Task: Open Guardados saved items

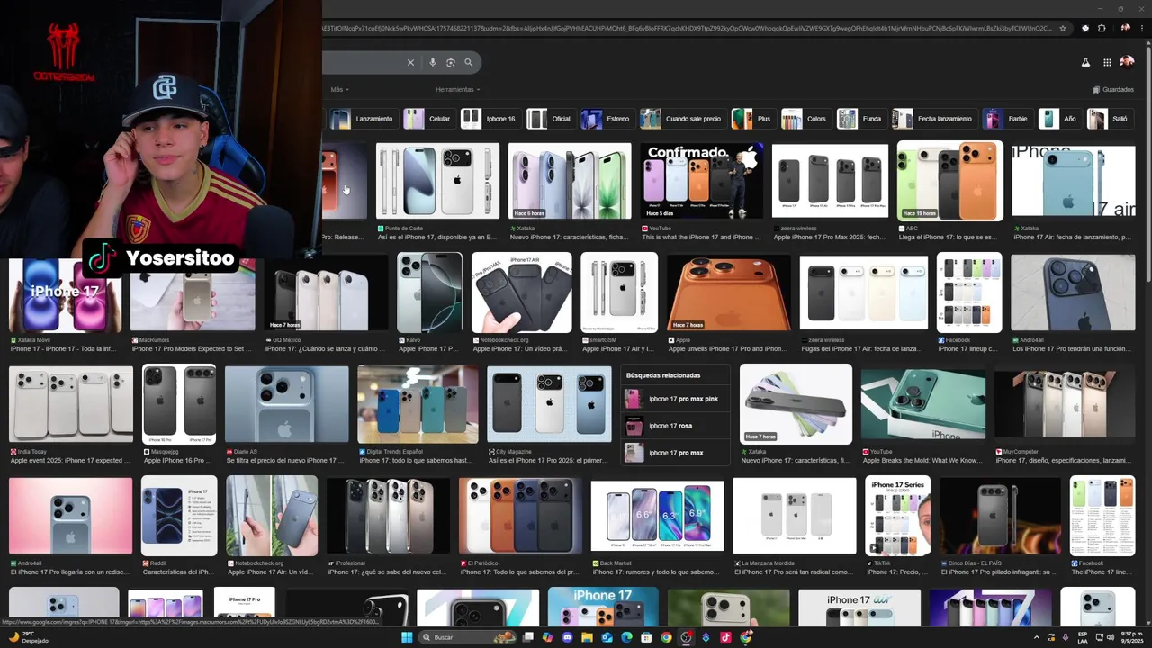Action: coord(1113,89)
